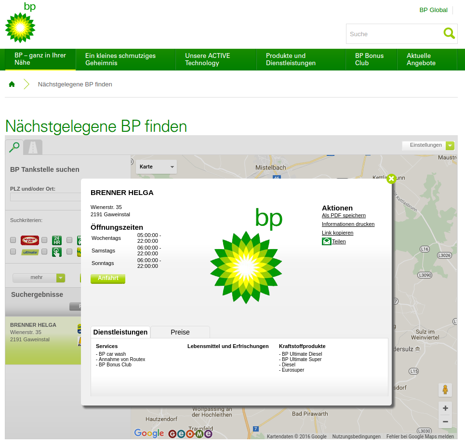Click '- BP car wash' service entry
The width and height of the screenshot is (465, 447).
111,354
